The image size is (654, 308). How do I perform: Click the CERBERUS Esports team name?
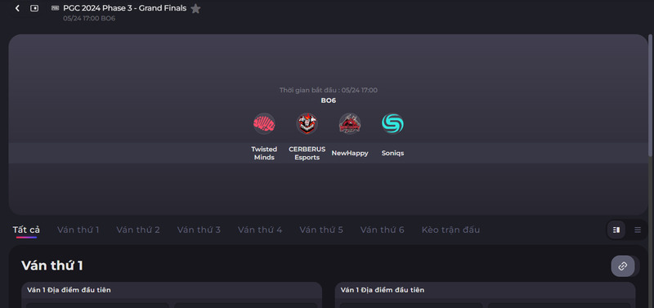point(307,154)
